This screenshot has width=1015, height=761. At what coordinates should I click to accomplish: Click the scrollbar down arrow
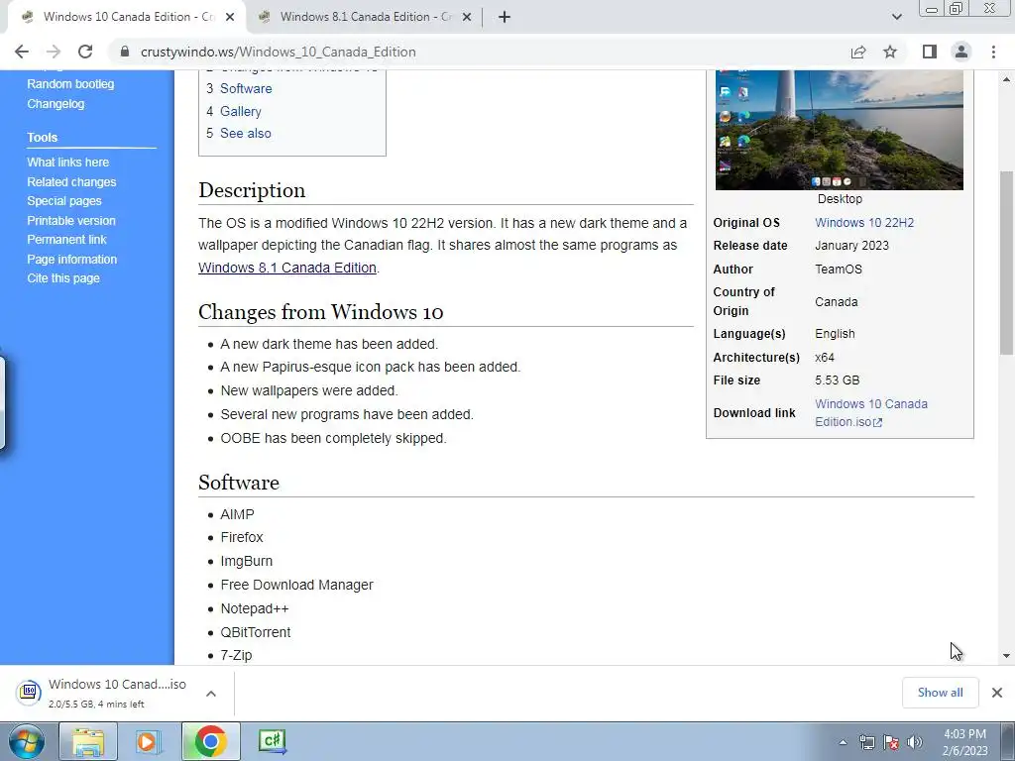[1006, 656]
